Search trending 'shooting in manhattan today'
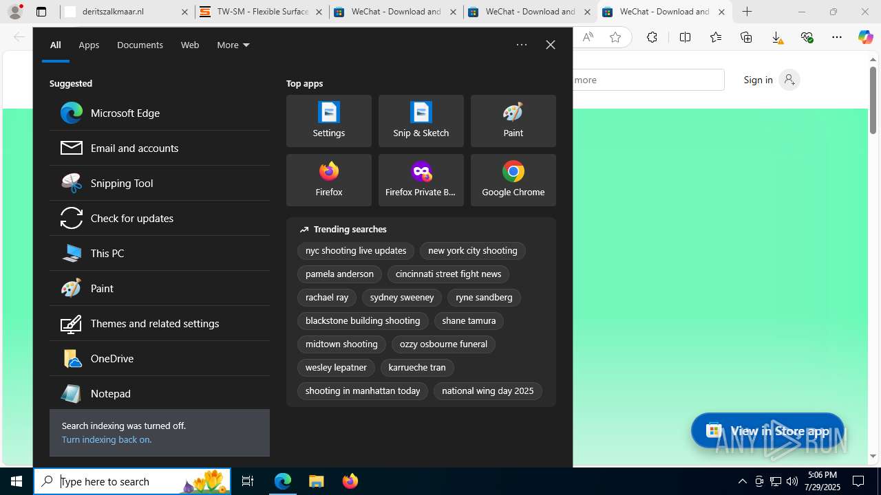881x495 pixels. pos(363,391)
